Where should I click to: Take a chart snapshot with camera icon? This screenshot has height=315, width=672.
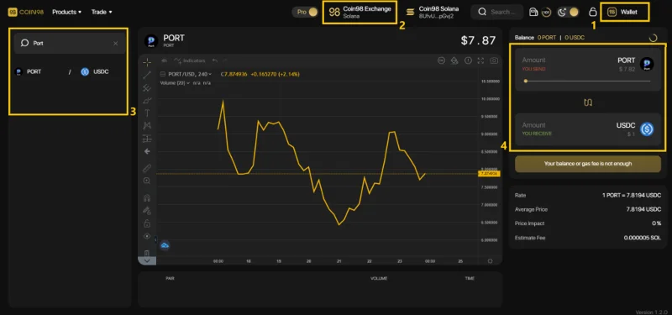point(494,60)
